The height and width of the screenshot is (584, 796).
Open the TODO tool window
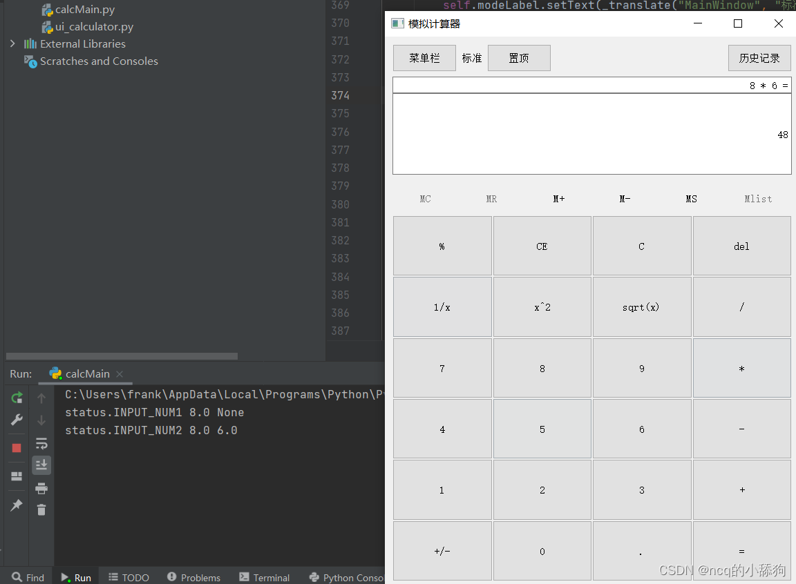[x=129, y=577]
